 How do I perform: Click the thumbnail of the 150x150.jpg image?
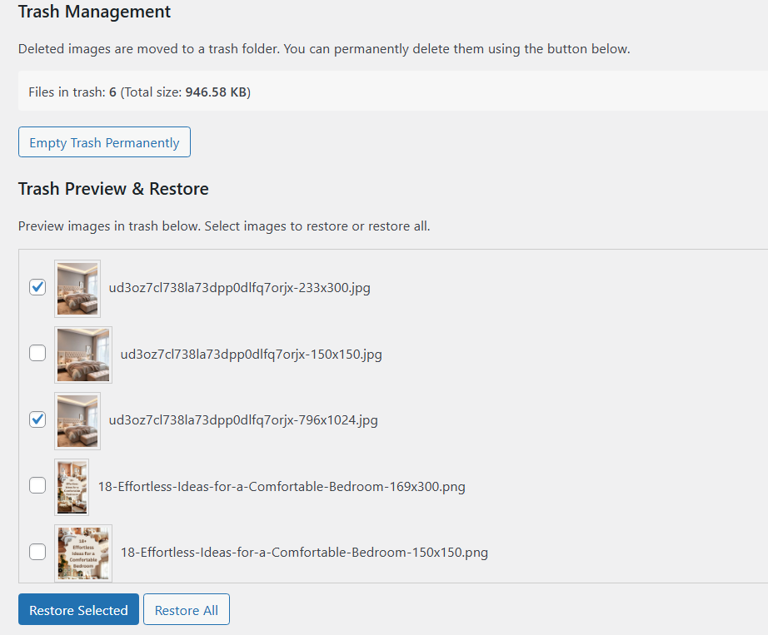pos(83,354)
